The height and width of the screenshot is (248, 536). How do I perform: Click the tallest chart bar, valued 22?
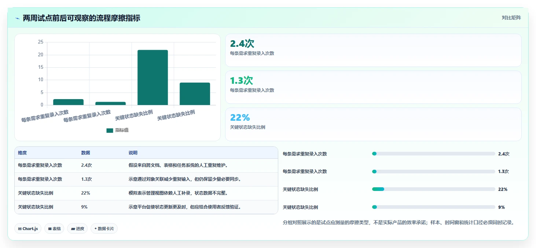coord(153,78)
